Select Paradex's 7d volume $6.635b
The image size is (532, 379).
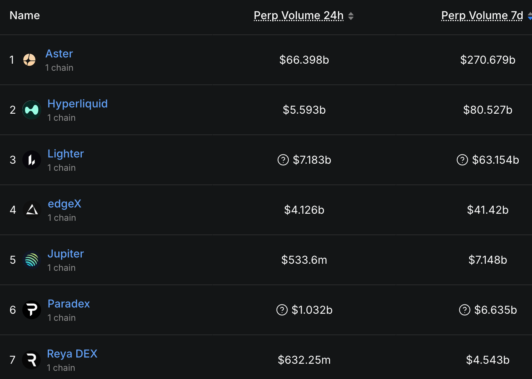pos(496,310)
